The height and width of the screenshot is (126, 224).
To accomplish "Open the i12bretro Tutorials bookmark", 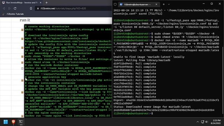I will 13,14.
